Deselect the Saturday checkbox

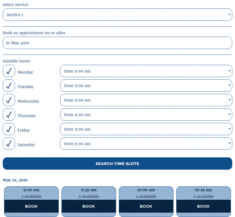click(x=9, y=144)
